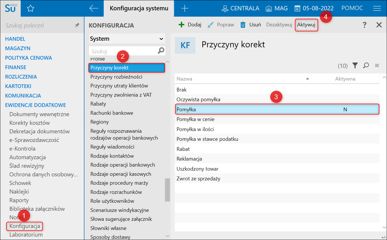Select the Konfiguracja systemu tab
Viewport: 387px width, 240px height.
[139, 8]
